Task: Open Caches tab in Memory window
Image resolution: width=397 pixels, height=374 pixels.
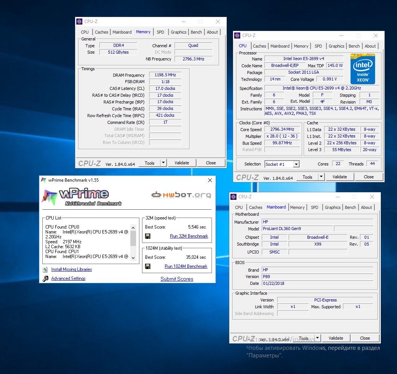Action: point(101,32)
